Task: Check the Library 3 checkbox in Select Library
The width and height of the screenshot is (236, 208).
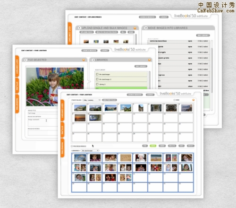Action: (x=97, y=84)
